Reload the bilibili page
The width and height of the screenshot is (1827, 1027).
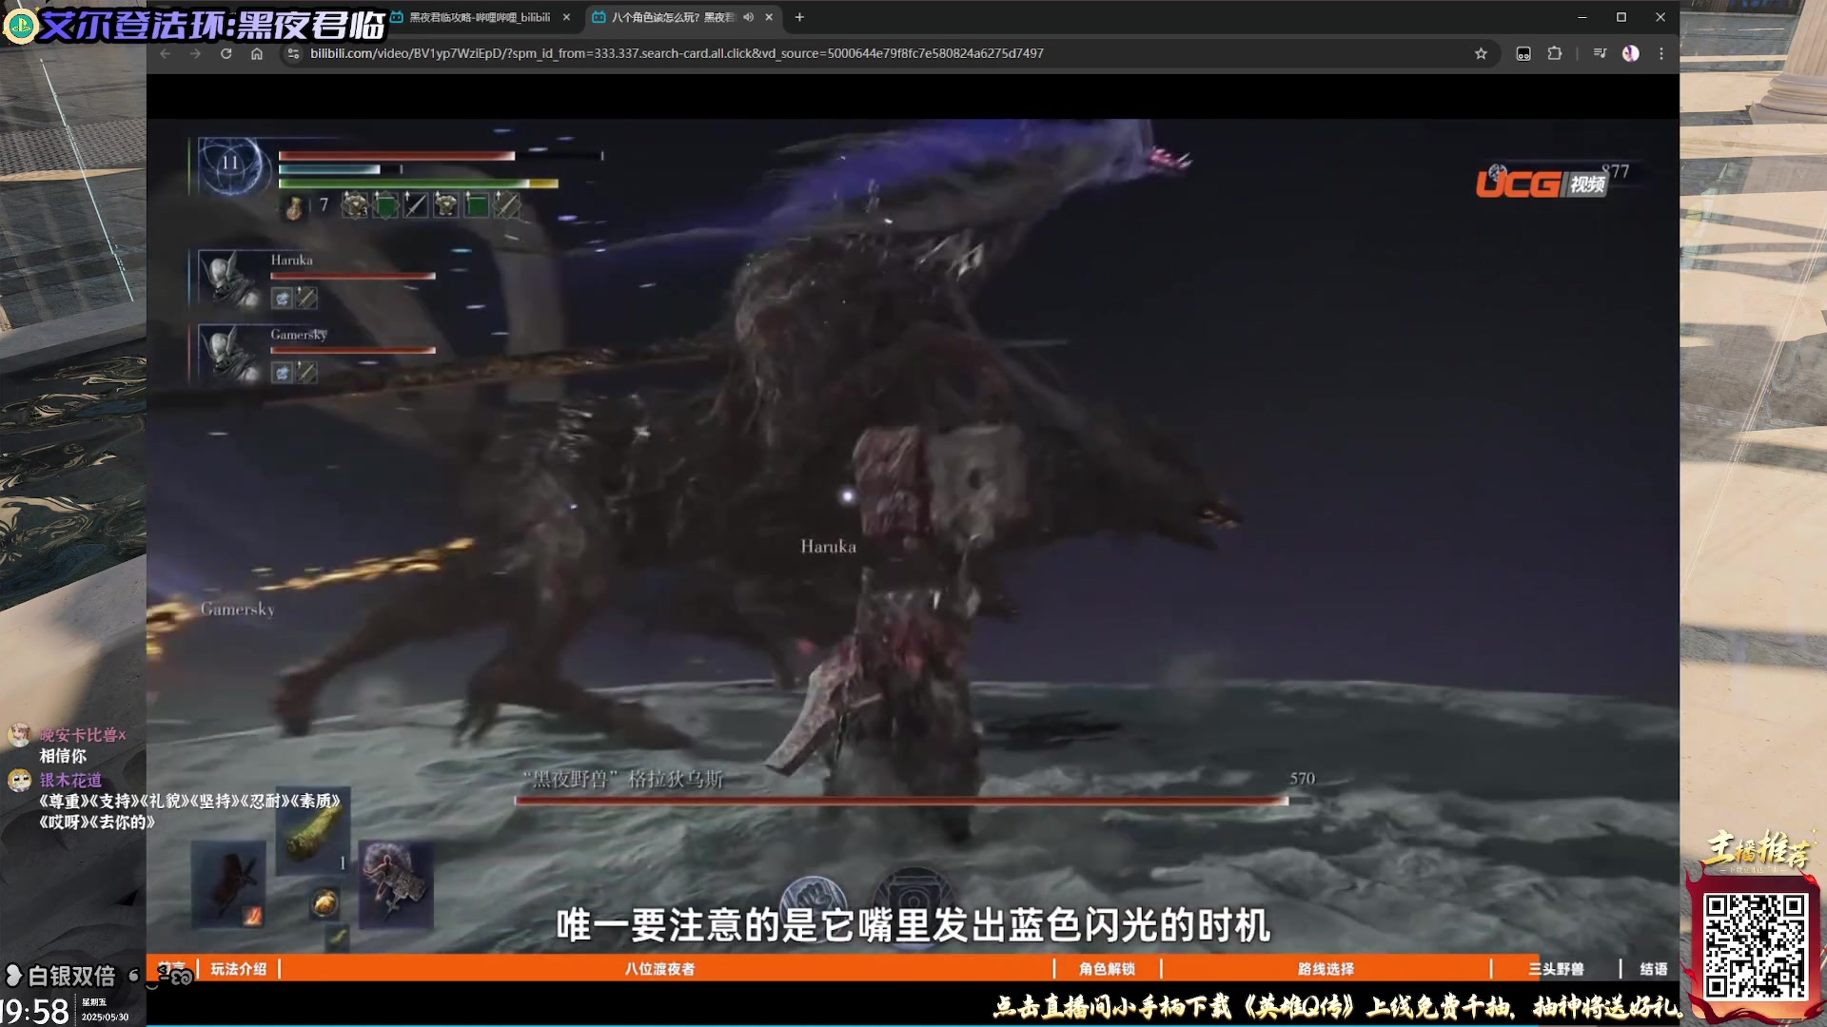226,54
